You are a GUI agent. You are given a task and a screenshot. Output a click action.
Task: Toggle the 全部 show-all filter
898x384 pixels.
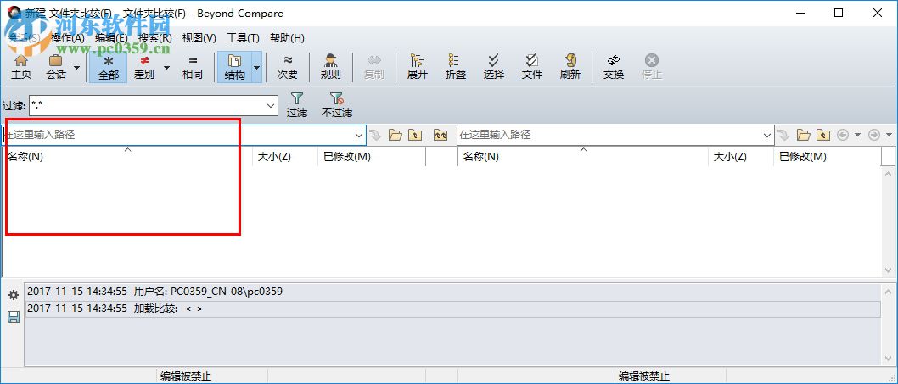[x=109, y=67]
